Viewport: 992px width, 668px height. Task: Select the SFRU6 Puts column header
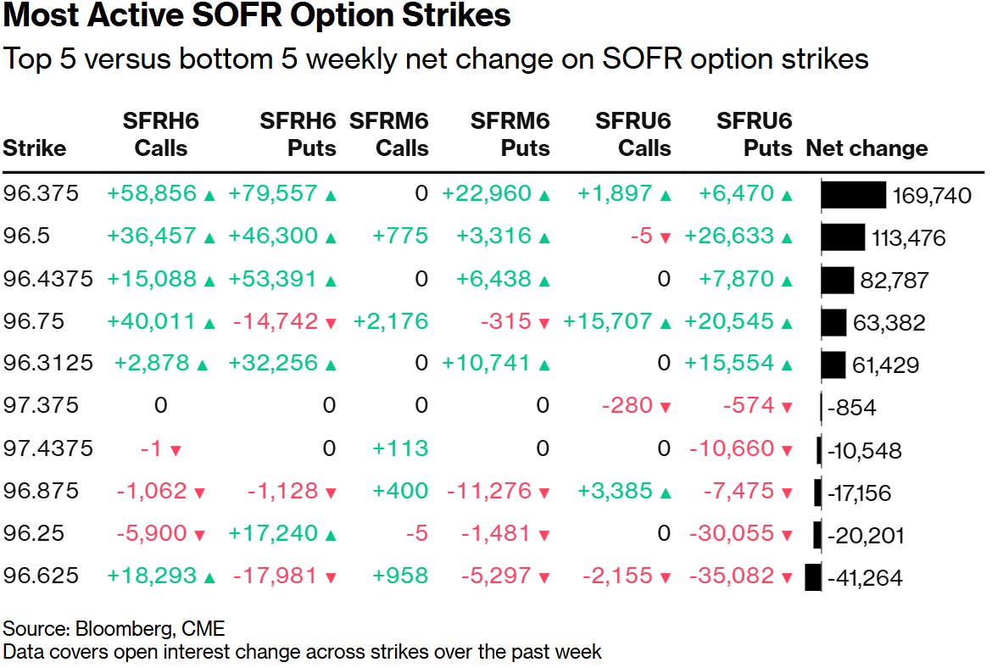click(755, 135)
